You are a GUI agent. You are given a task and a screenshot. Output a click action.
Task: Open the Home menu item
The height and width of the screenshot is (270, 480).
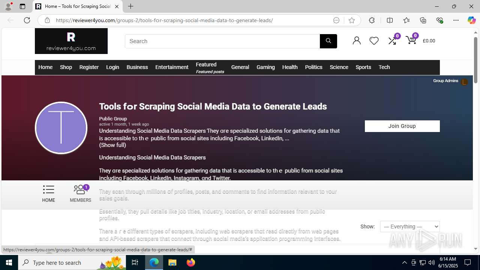coord(45,67)
